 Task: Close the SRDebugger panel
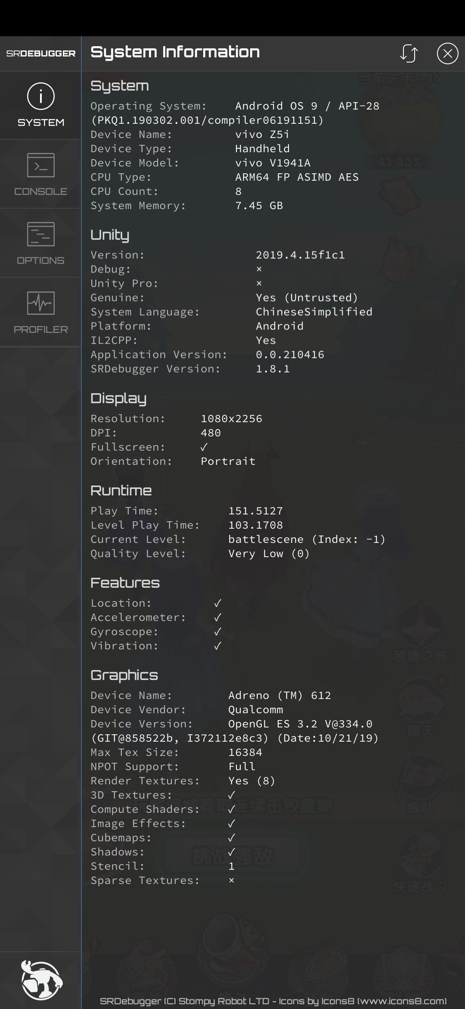pos(447,53)
